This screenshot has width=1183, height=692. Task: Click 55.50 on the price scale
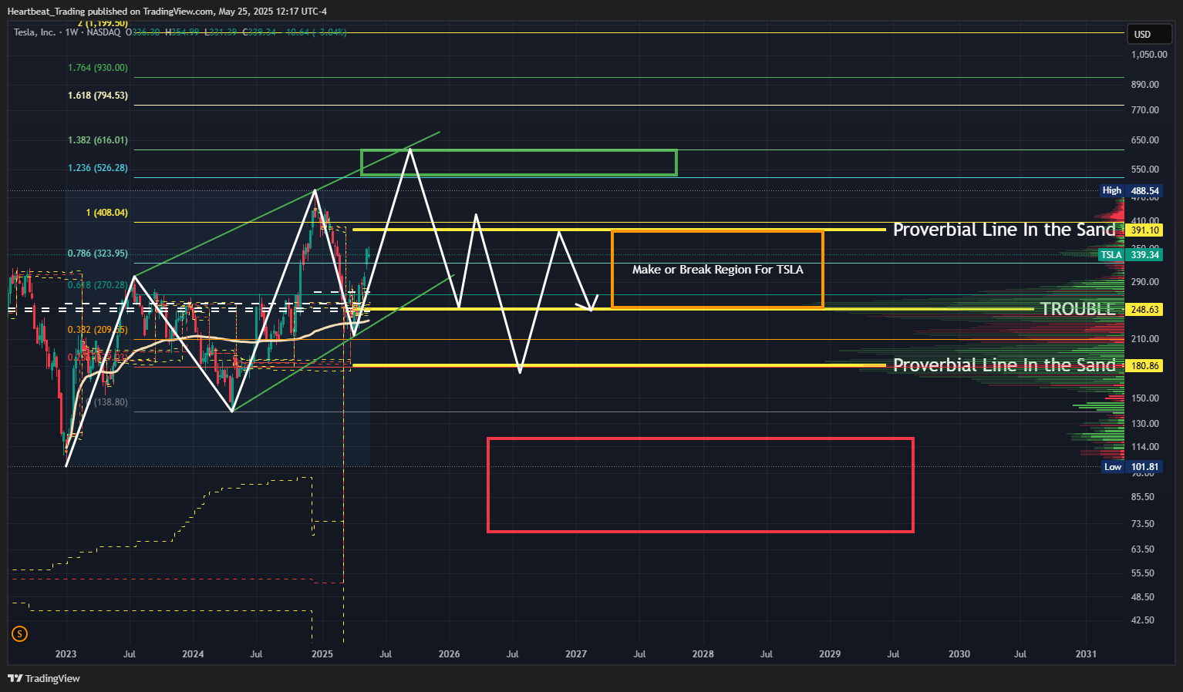point(1143,573)
